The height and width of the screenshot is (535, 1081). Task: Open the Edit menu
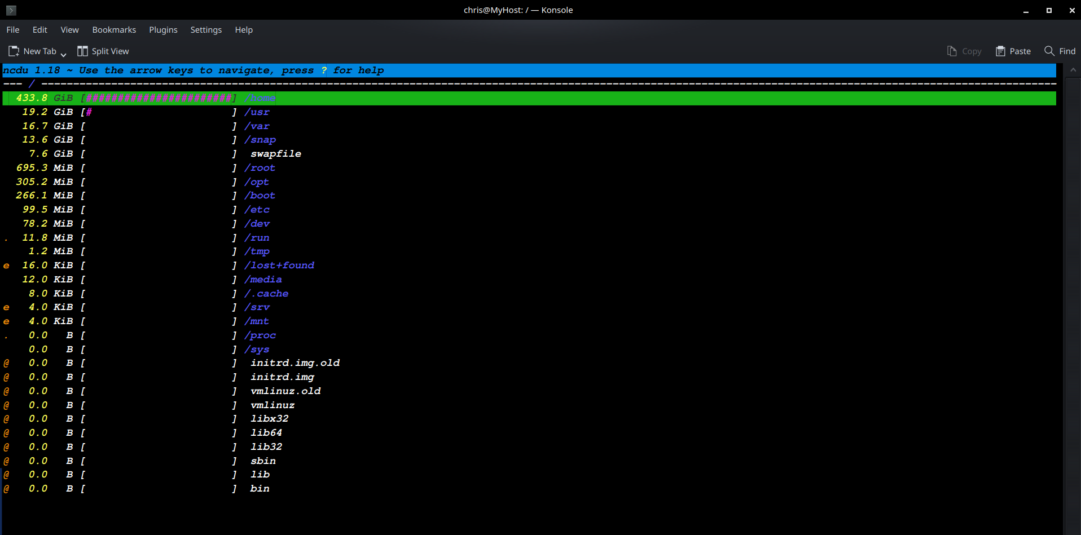tap(39, 30)
